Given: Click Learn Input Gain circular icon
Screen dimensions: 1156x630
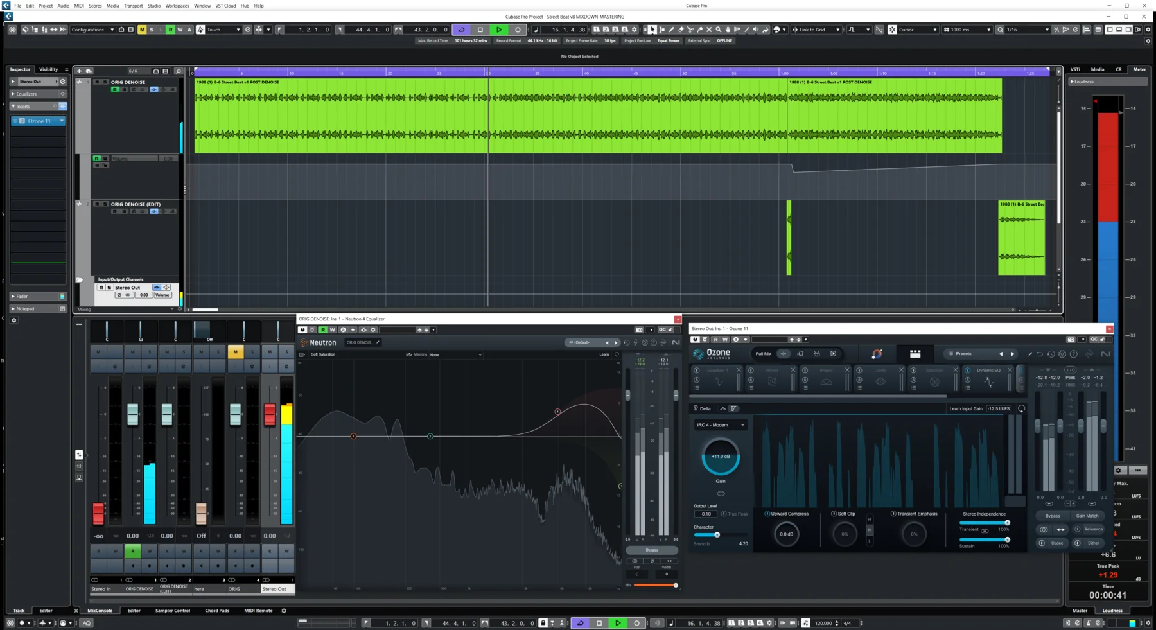Looking at the screenshot, I should click(1021, 408).
